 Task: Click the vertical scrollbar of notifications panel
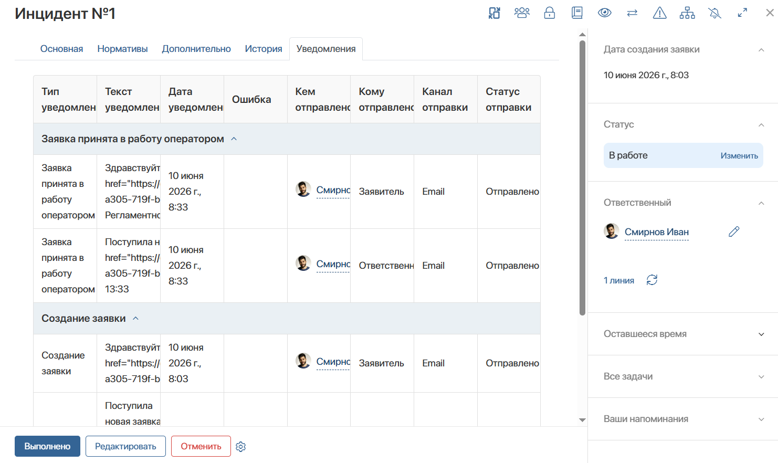pos(582,178)
